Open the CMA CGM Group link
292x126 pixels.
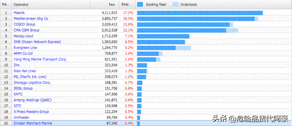(x=27, y=30)
